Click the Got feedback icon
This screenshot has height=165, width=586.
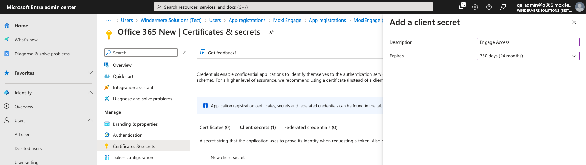click(202, 53)
